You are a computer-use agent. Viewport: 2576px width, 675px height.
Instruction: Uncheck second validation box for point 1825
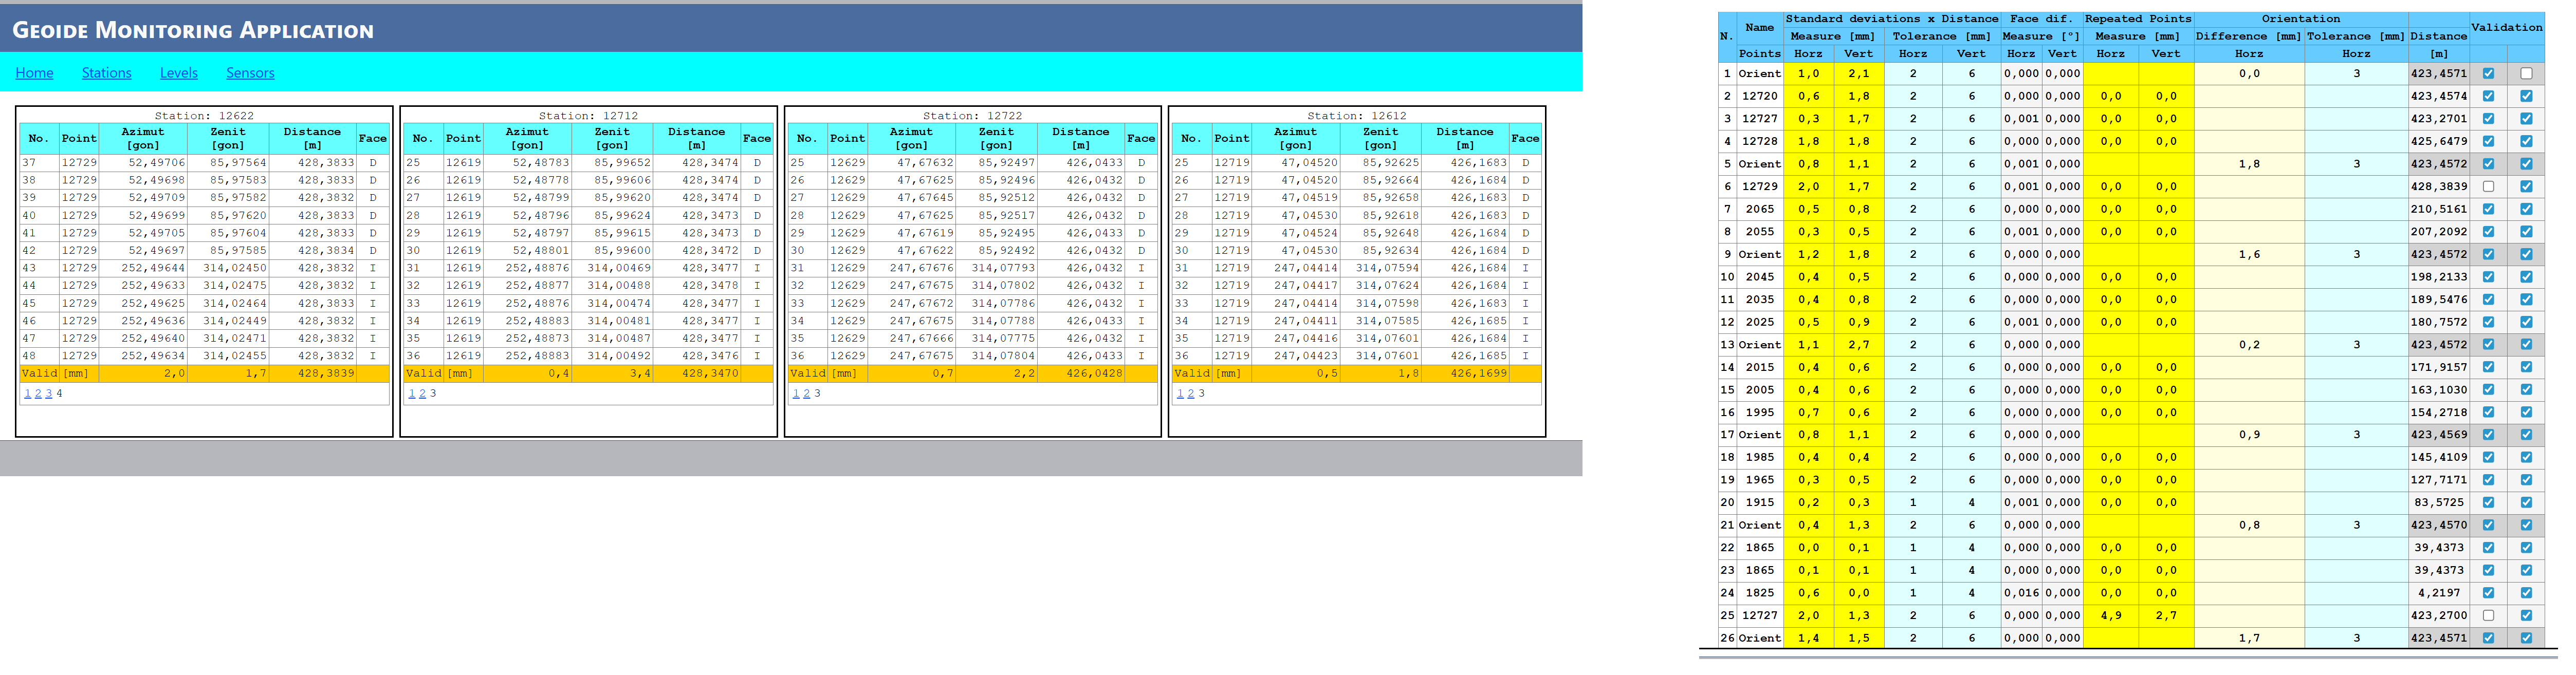tap(2526, 592)
